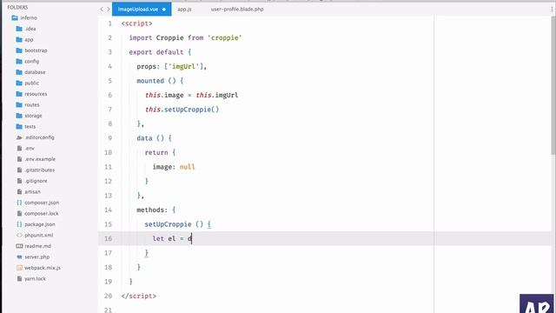Click the package.json braces icon

coord(19,224)
